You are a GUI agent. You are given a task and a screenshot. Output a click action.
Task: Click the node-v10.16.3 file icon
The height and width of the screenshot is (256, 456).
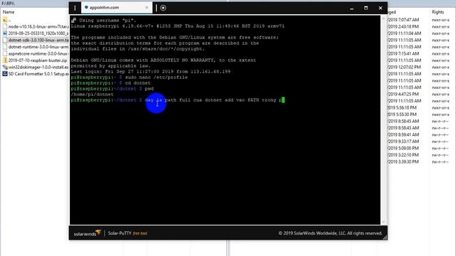point(5,26)
